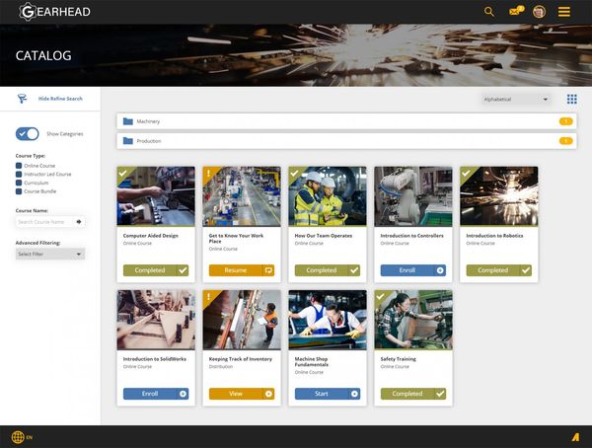Click the Production count badge
Screen dimensions: 592x448
[565, 141]
